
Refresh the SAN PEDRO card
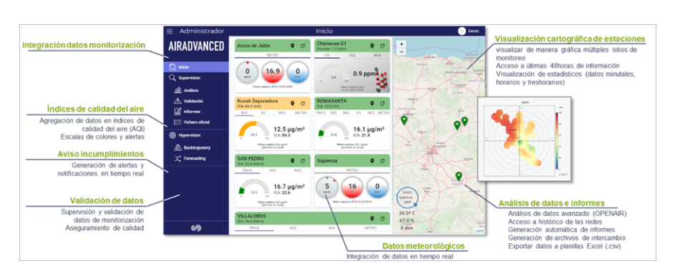pos(303,161)
